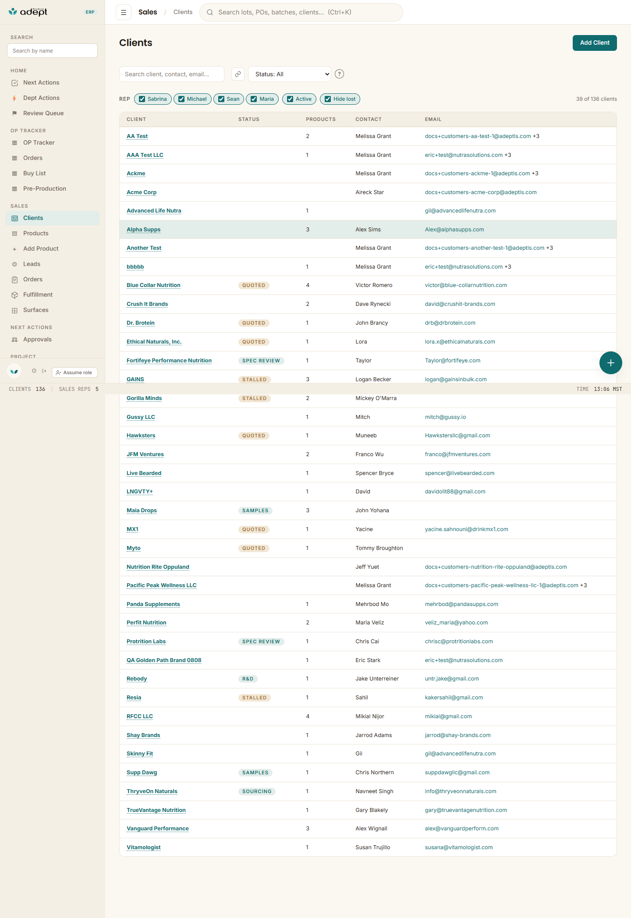
Task: Click the copy link icon beside client search
Action: [x=238, y=74]
